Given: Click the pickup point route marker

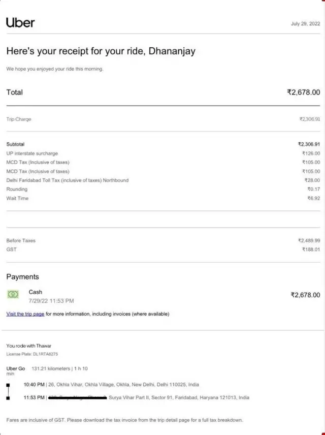Looking at the screenshot, I should [x=8, y=386].
